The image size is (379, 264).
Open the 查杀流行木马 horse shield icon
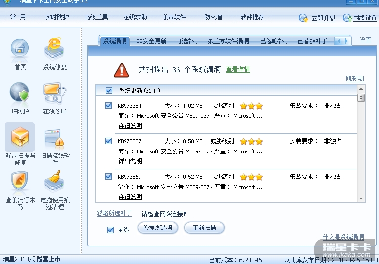click(x=20, y=181)
